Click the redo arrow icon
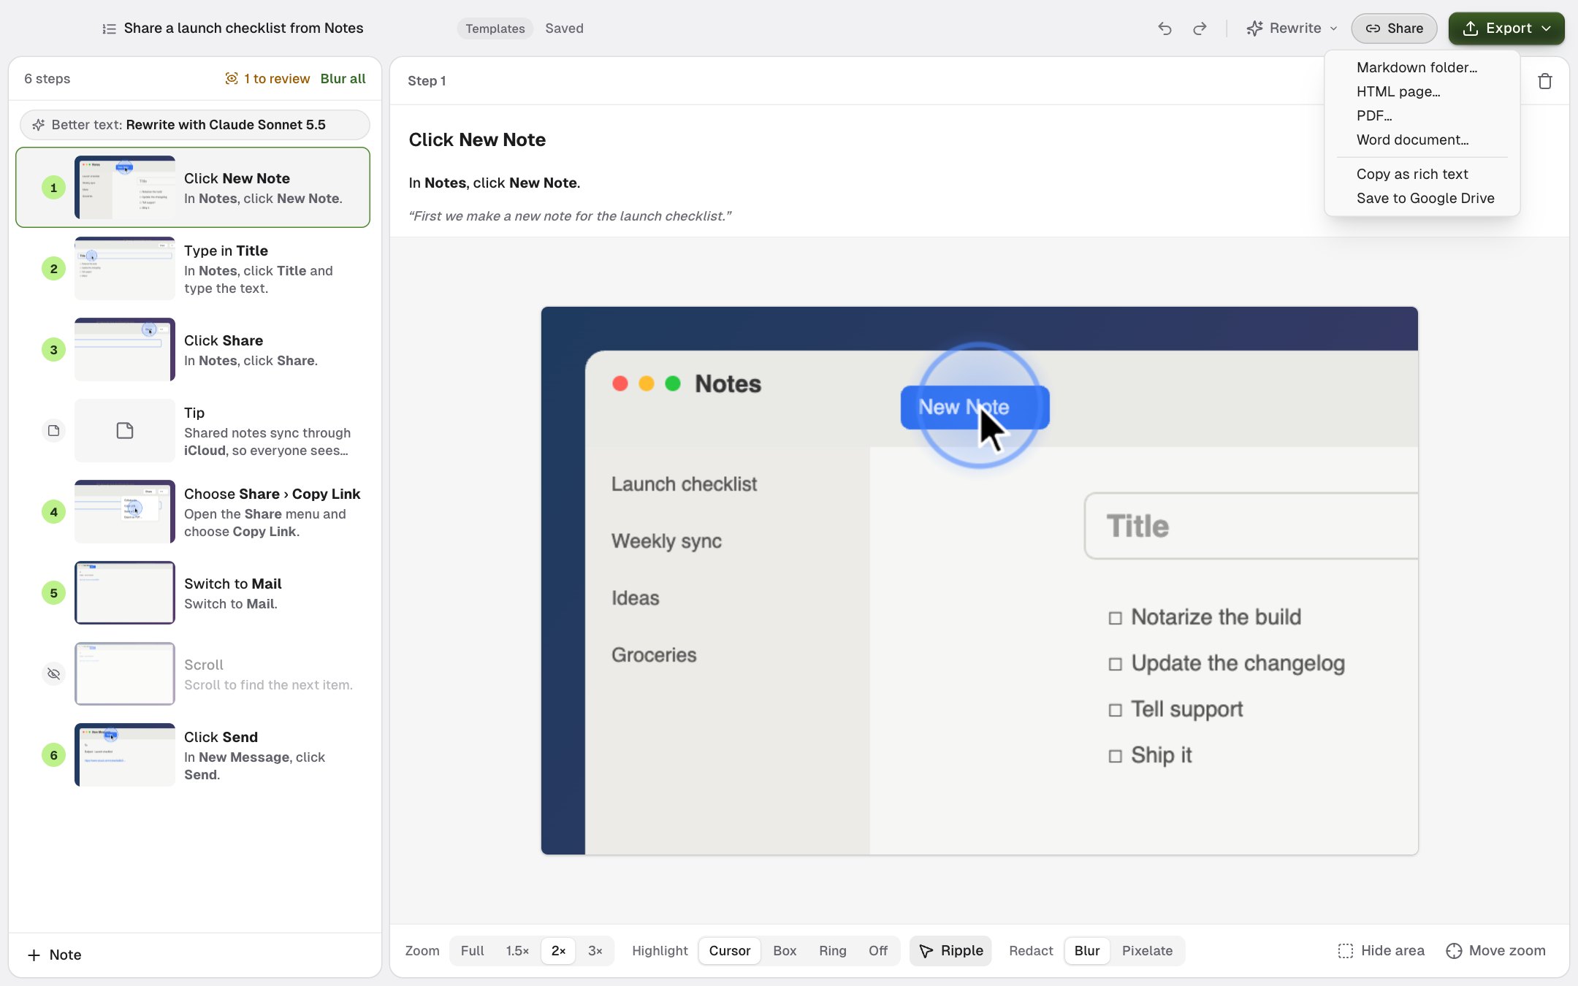 1200,28
